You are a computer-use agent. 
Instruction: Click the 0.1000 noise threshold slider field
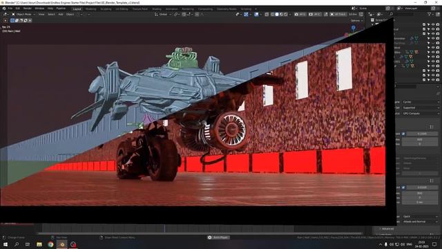click(x=422, y=133)
